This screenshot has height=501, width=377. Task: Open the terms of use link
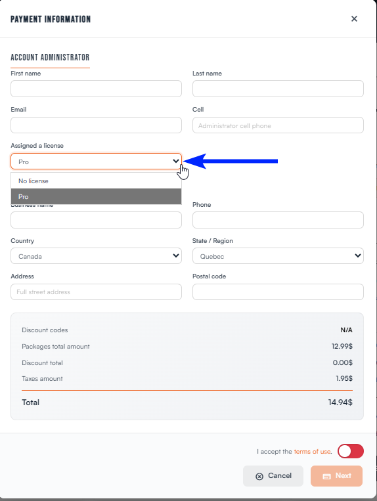[x=312, y=452]
